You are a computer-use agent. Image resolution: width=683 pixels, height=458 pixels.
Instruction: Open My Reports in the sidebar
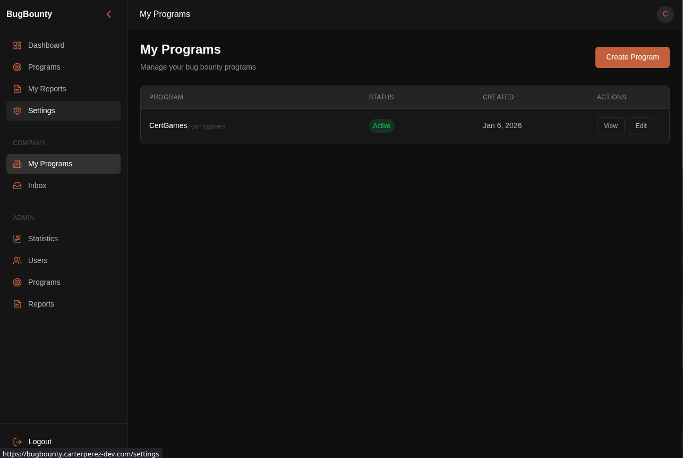(63, 89)
